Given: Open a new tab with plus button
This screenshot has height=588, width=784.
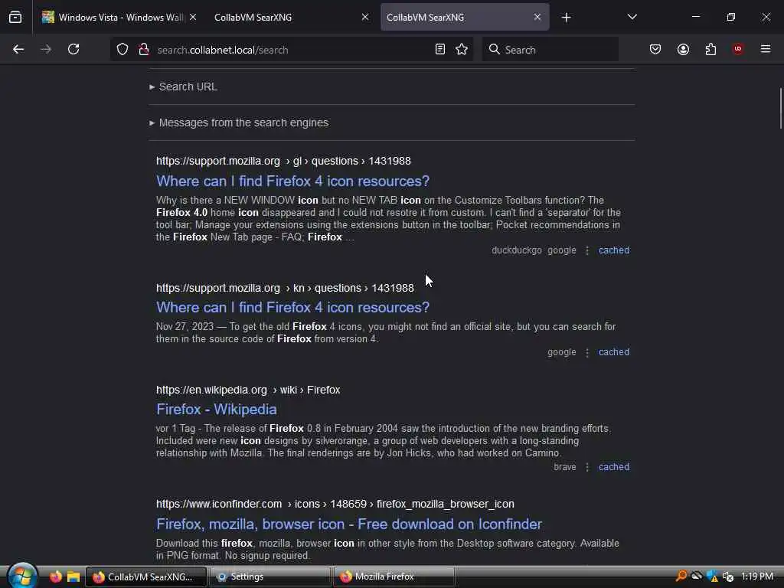Looking at the screenshot, I should pos(566,18).
